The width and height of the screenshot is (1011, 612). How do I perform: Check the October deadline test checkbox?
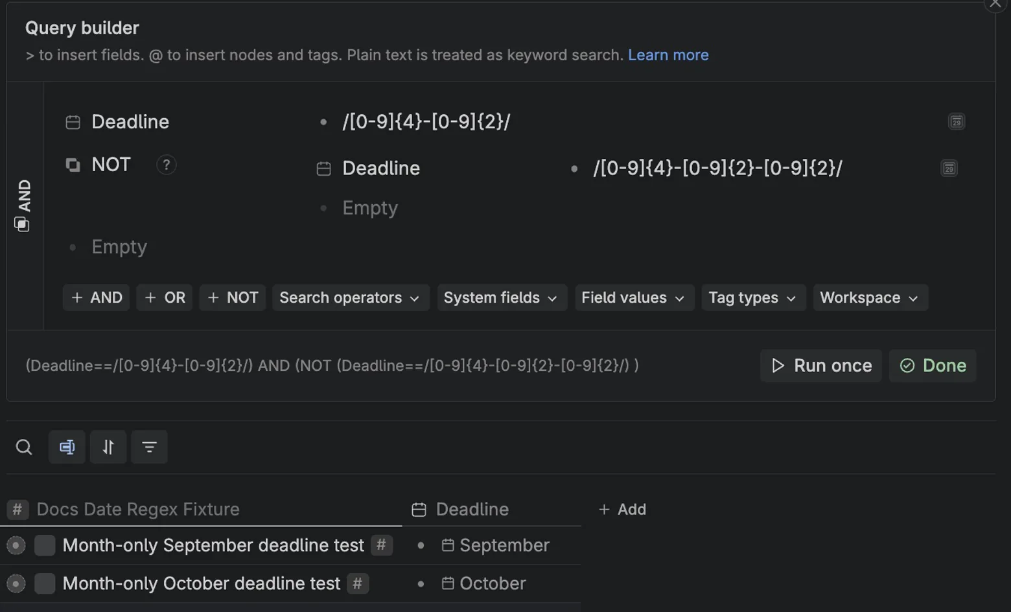[x=45, y=583]
